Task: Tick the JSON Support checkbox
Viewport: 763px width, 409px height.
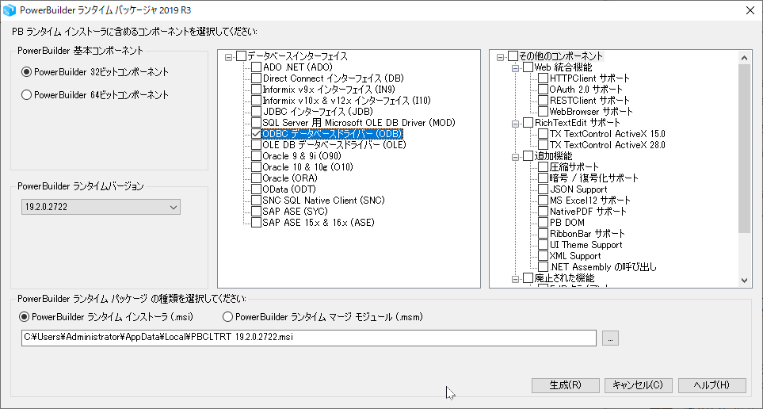Action: pos(543,189)
